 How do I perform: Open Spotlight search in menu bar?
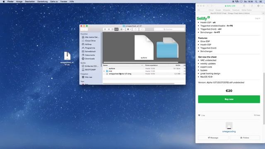click(x=256, y=2)
